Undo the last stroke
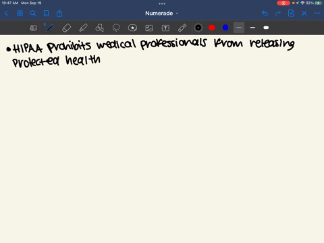 pyautogui.click(x=265, y=13)
